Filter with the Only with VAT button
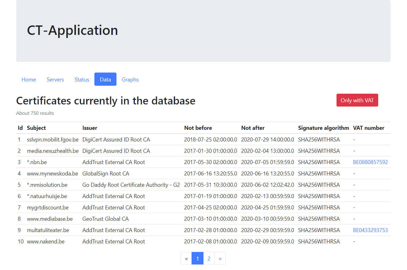Screen dimensions: 407x270 coord(357,100)
